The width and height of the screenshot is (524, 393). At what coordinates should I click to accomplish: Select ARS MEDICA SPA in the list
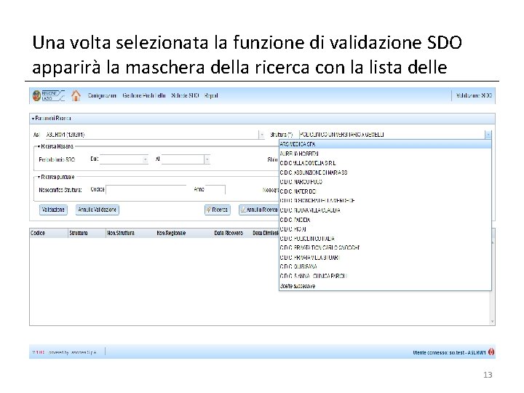(385, 144)
